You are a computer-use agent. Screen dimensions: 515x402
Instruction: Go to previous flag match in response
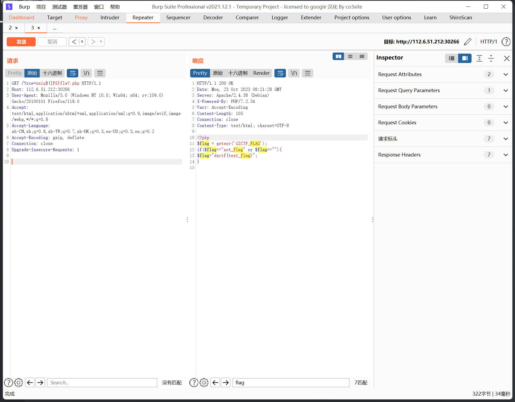coord(215,382)
